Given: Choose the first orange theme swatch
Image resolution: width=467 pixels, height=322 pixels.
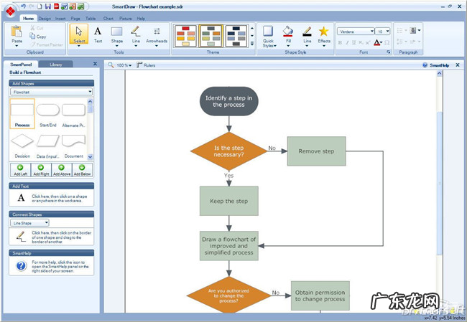Looking at the screenshot, I should [x=186, y=34].
